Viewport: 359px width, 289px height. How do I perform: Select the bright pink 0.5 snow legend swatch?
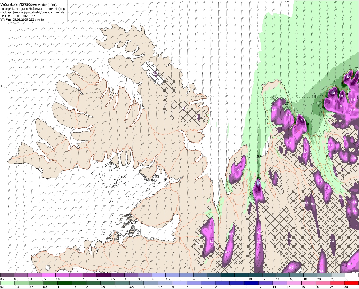click(48, 275)
